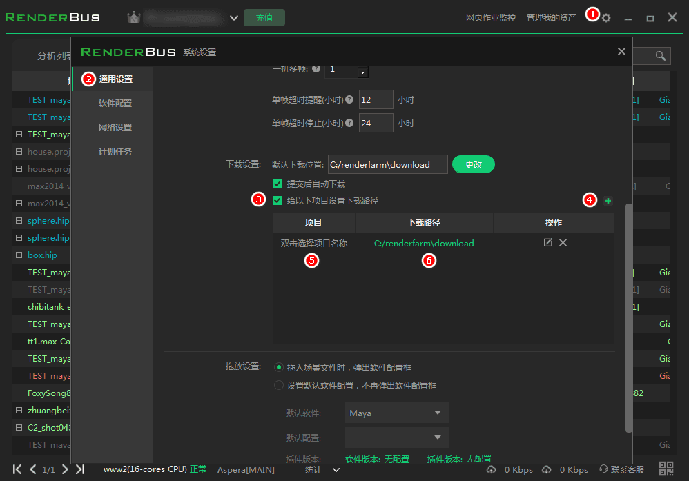
Task: Click the green 更改 button
Action: click(473, 164)
